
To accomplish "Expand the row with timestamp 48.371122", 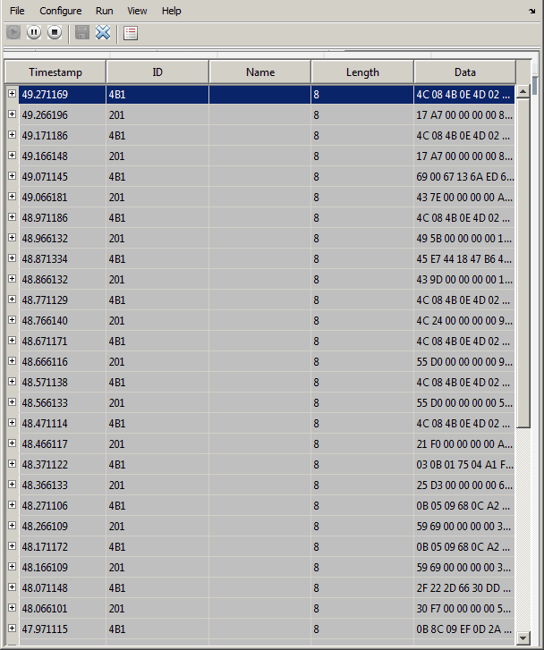I will (x=12, y=464).
